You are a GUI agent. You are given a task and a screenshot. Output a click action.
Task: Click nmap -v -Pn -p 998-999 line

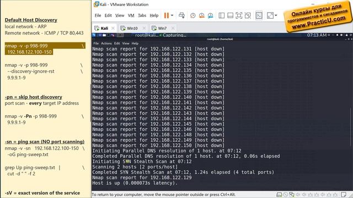(31, 116)
